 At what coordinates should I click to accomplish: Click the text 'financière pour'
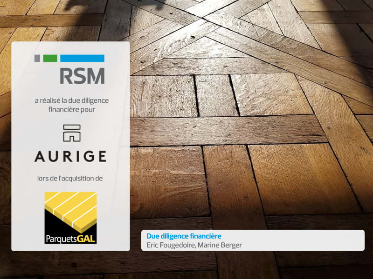(72, 110)
